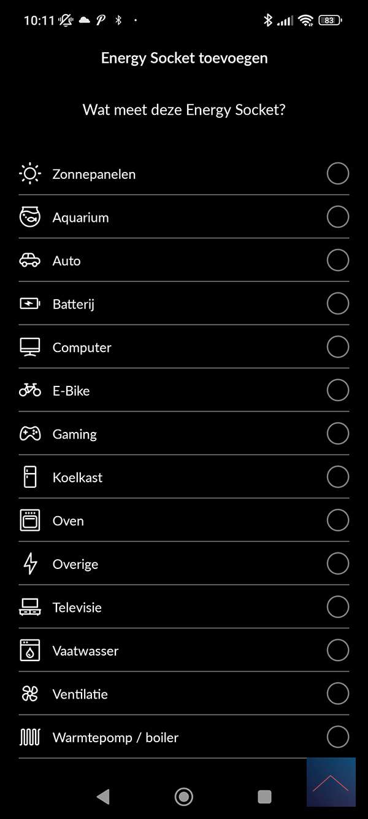Screen dimensions: 368x819
Task: Choose the Overige list entry label
Action: coord(75,564)
